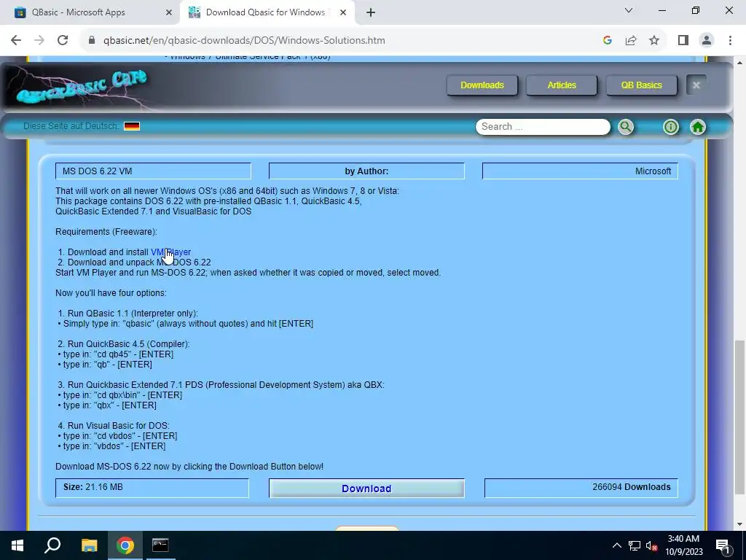Close the Download Qbasic for Windows tab
The image size is (746, 560).
click(x=343, y=12)
